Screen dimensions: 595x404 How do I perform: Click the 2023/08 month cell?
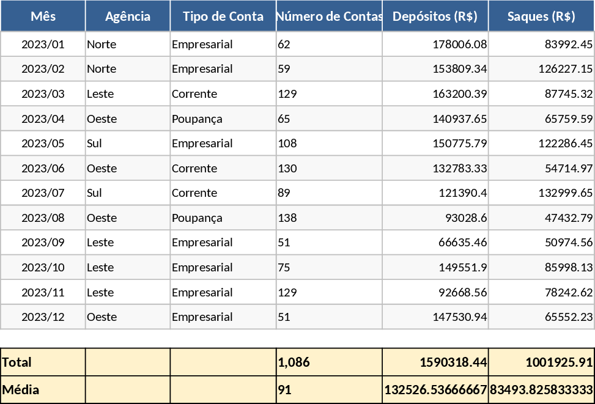43,218
